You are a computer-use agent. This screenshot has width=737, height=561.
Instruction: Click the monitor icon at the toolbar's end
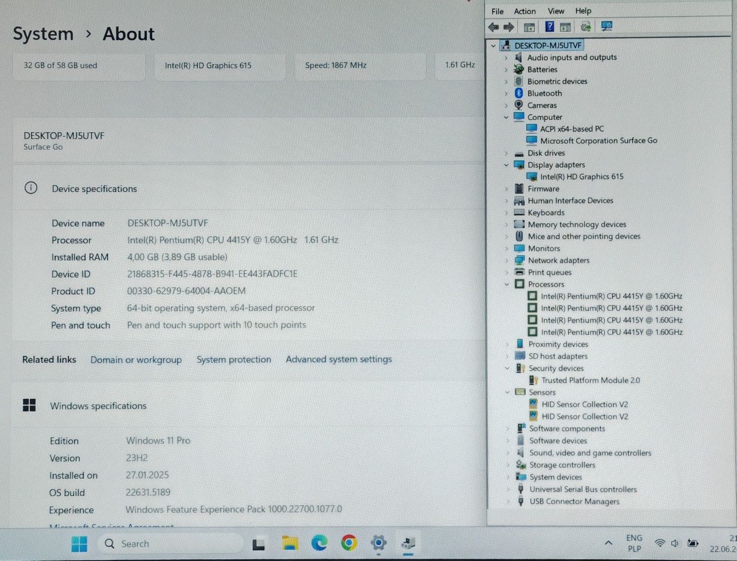pyautogui.click(x=607, y=27)
